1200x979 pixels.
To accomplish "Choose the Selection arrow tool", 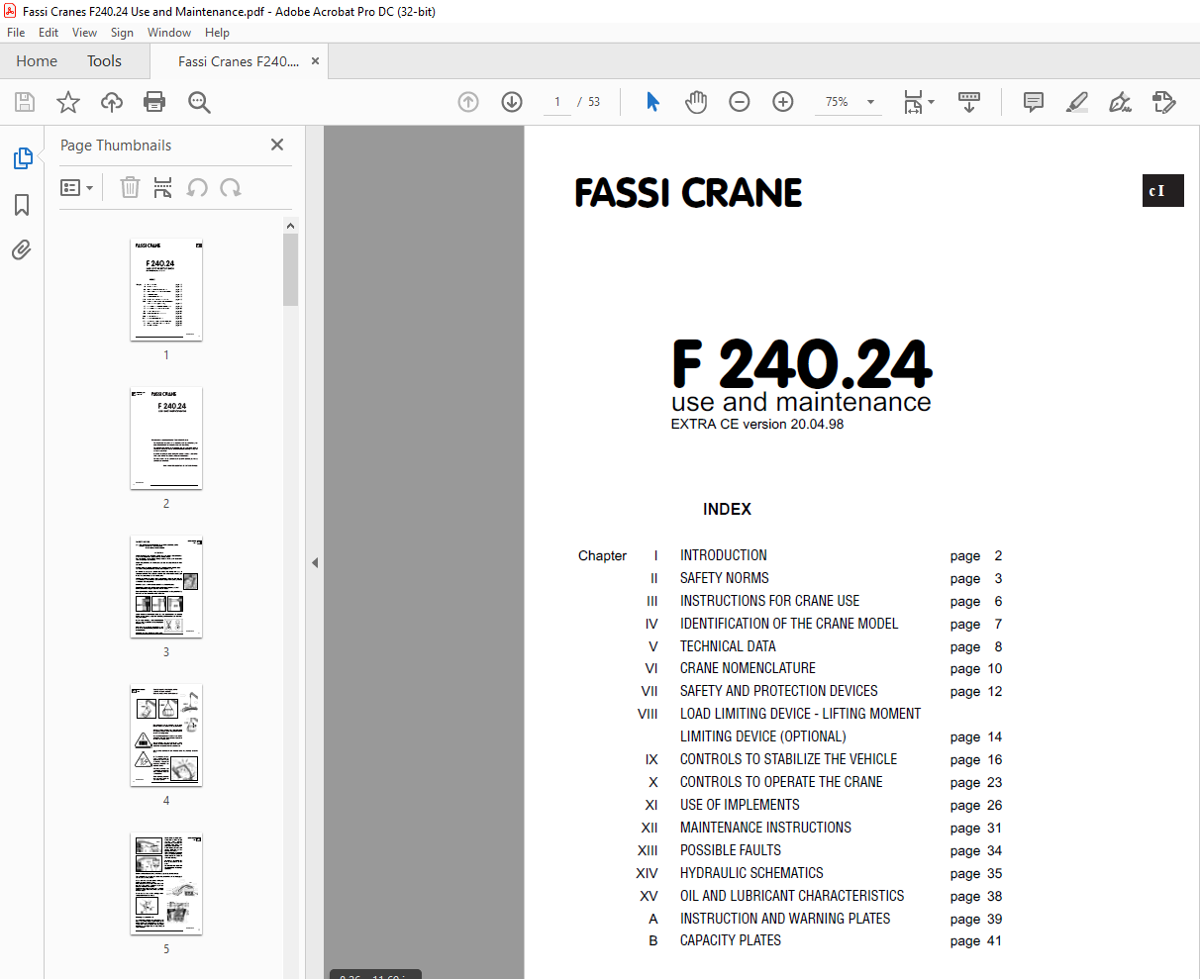I will tap(652, 102).
